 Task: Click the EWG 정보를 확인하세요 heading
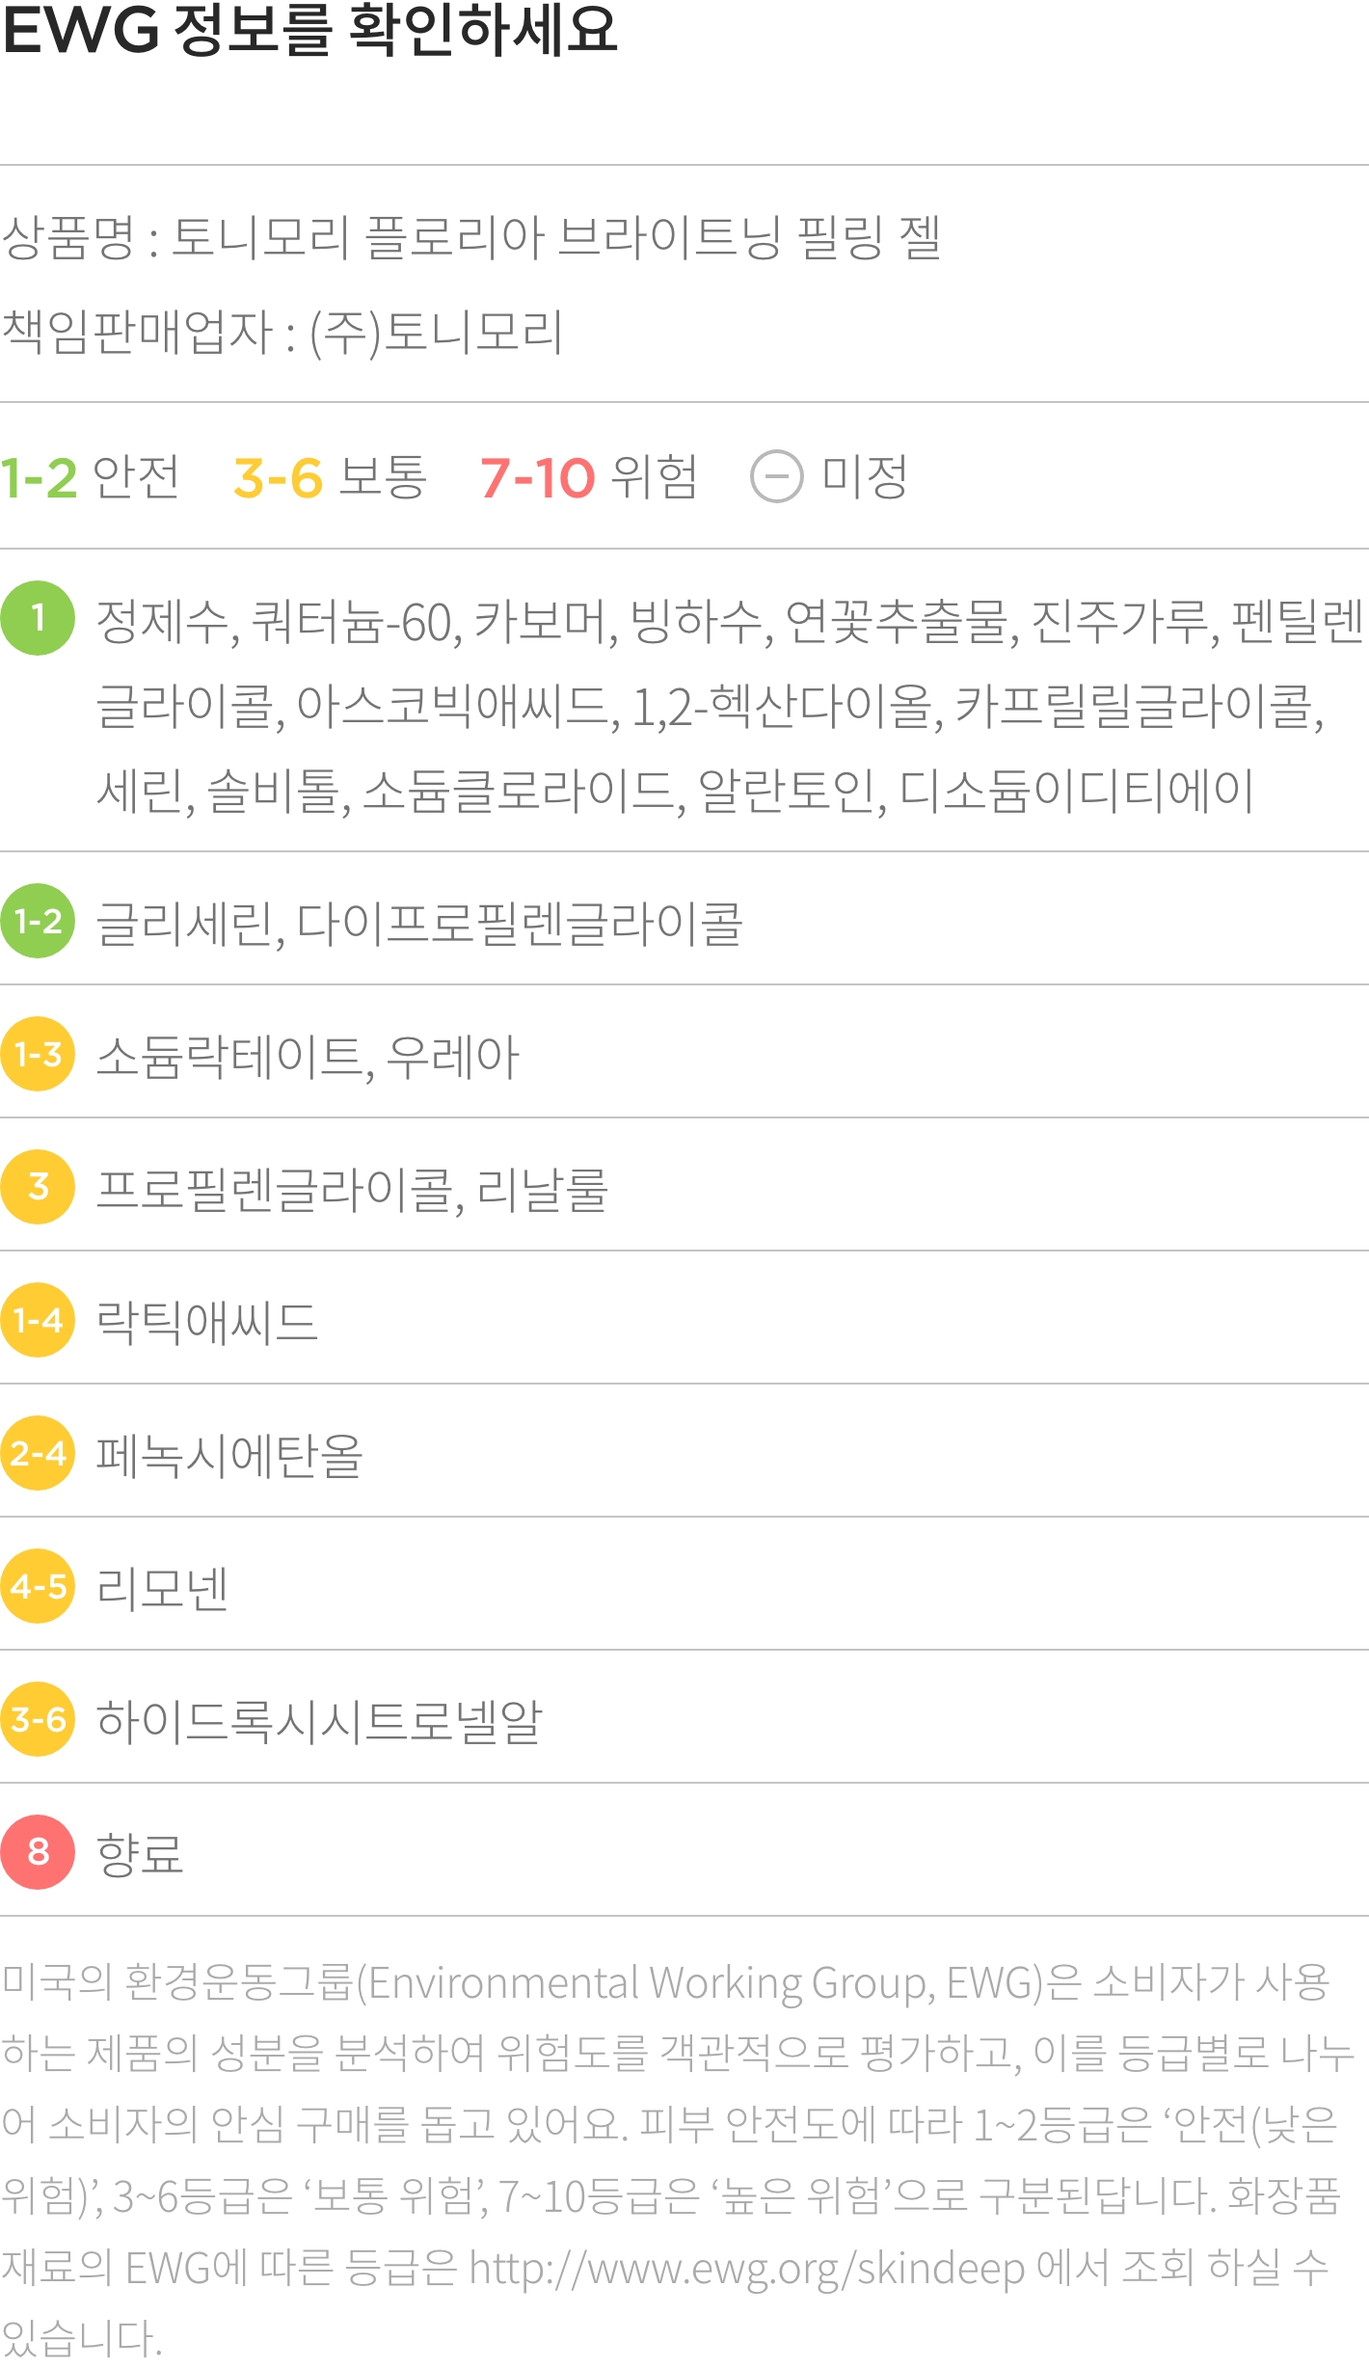click(309, 29)
